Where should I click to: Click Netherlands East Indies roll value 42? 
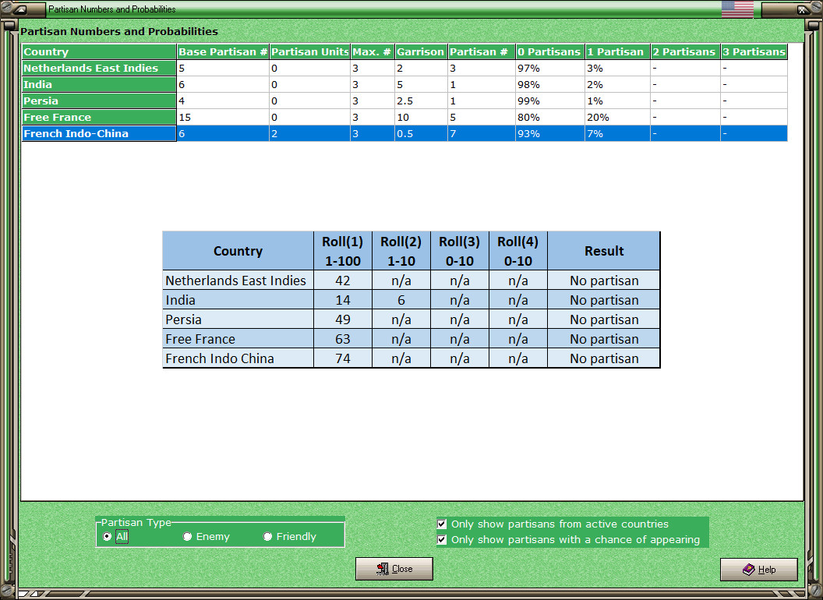[x=343, y=281]
